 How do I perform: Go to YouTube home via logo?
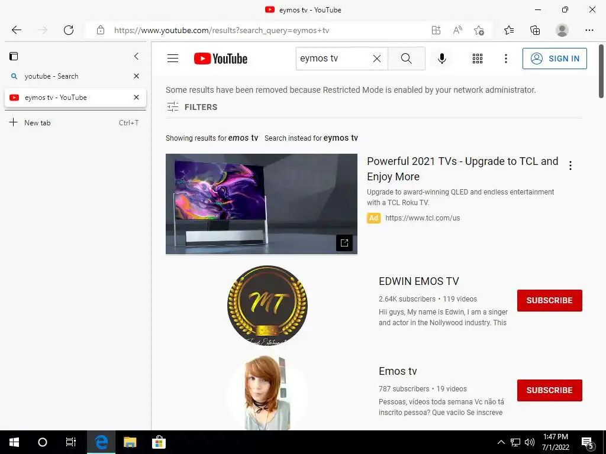[221, 59]
